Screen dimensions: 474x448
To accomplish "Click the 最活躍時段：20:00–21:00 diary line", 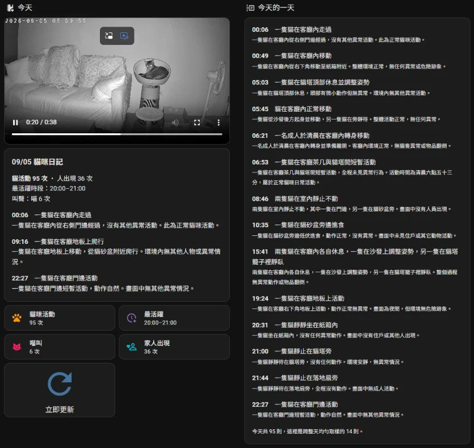I will [x=49, y=188].
